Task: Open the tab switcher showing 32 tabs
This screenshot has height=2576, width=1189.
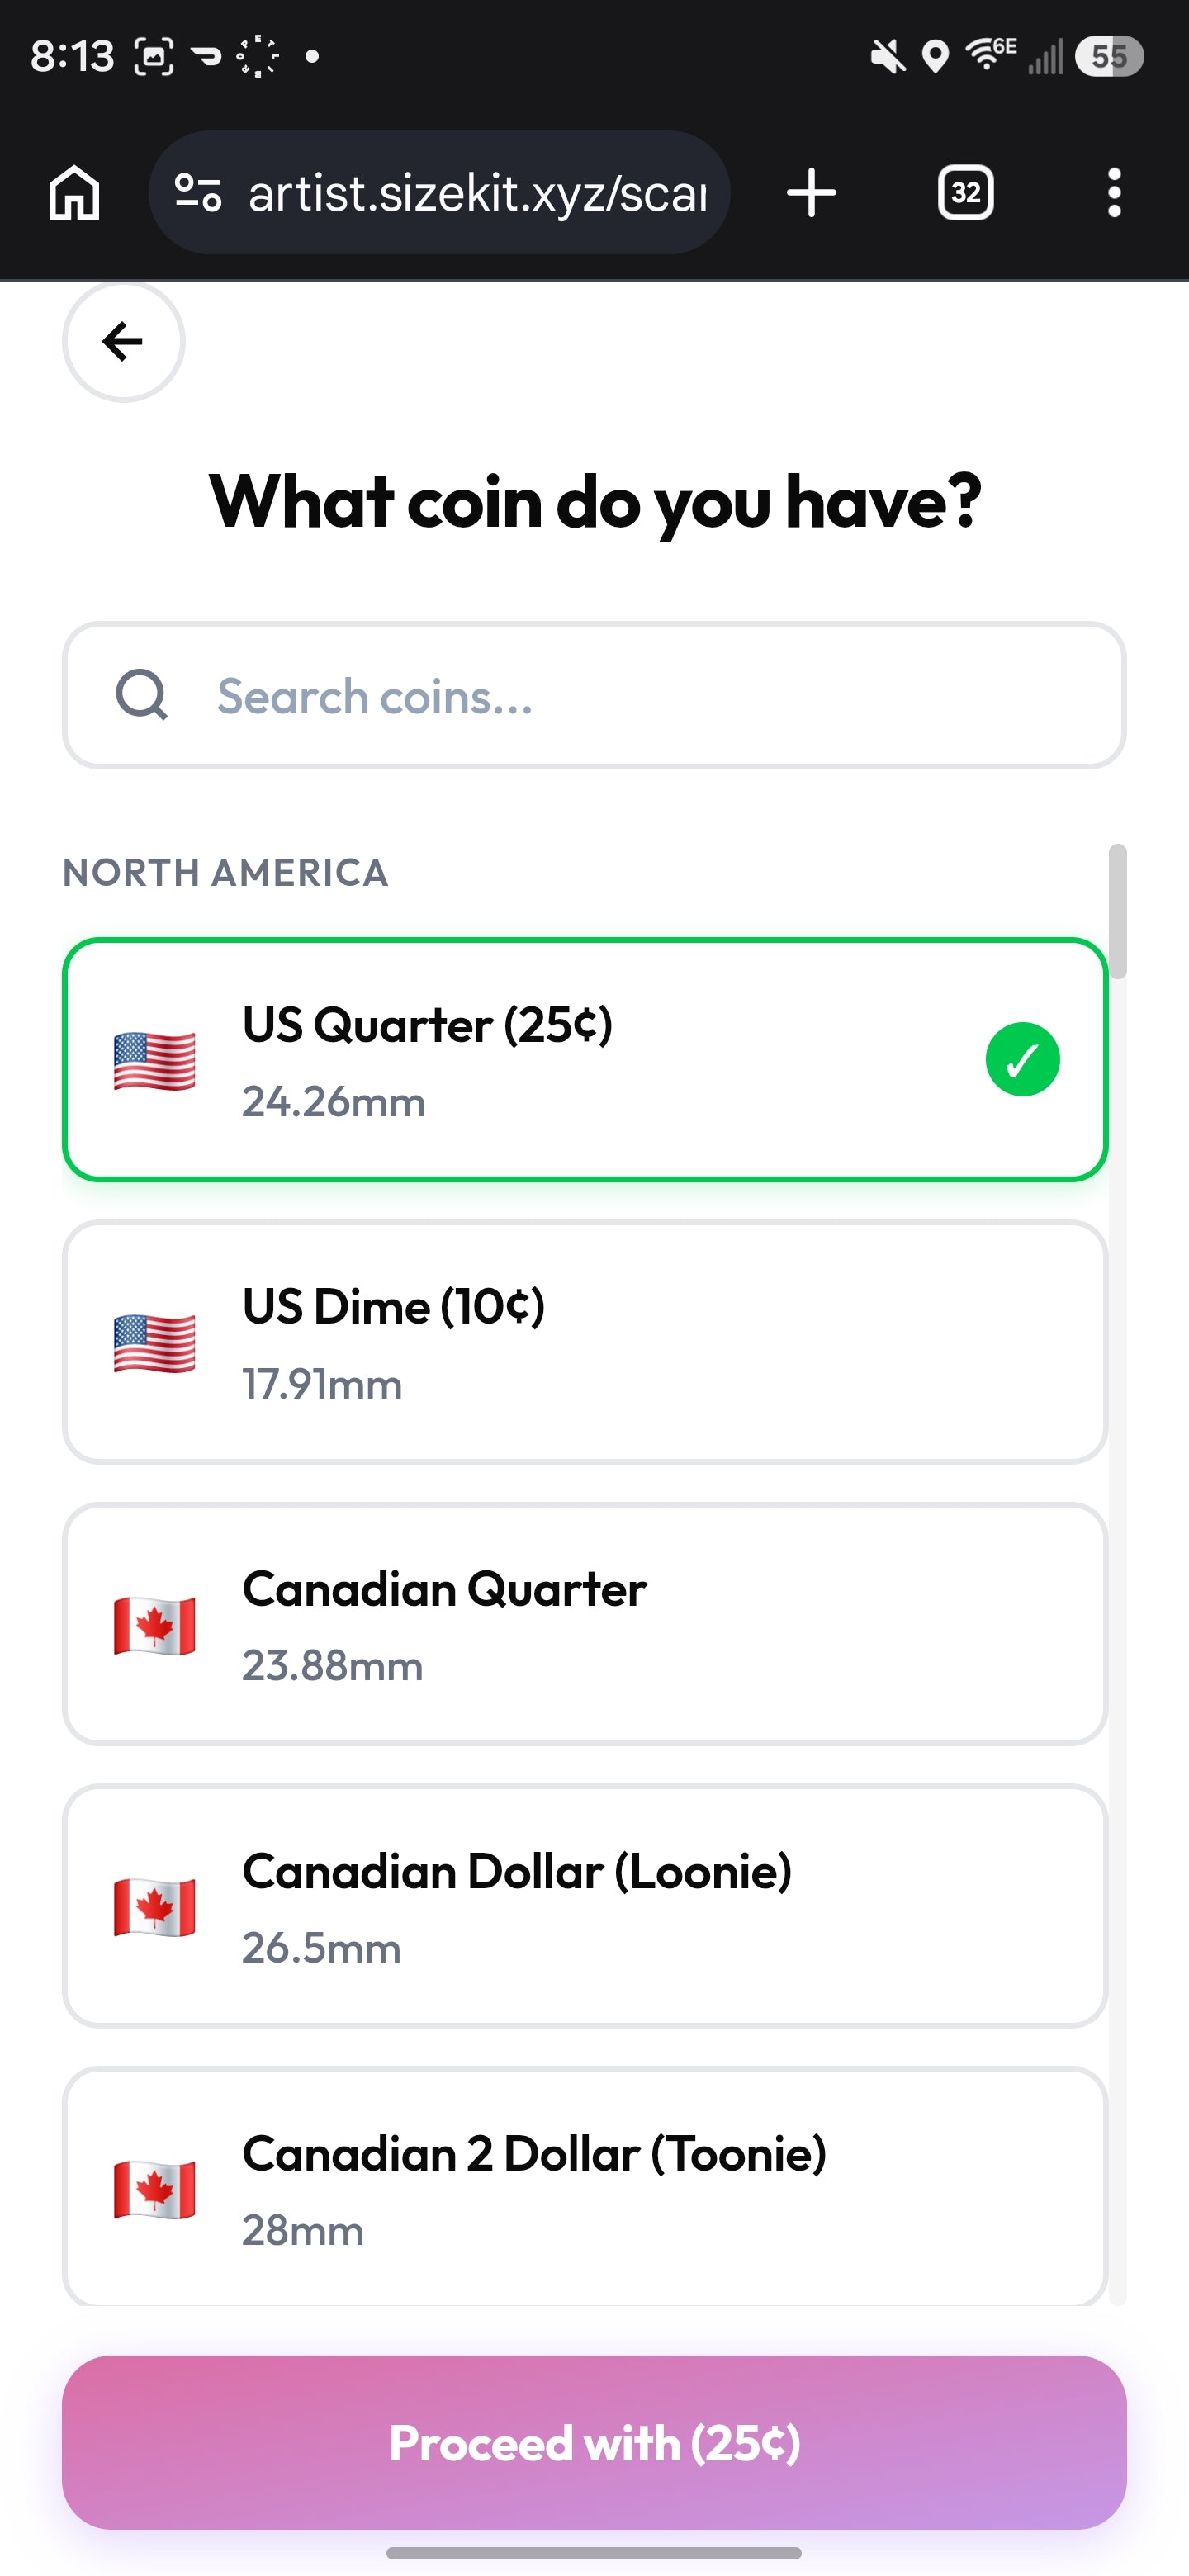Action: click(x=965, y=192)
